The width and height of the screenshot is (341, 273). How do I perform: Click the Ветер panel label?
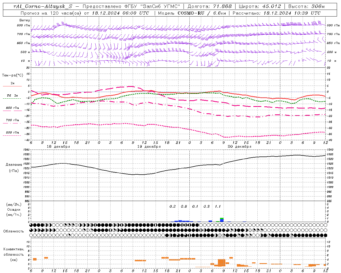click(x=25, y=20)
